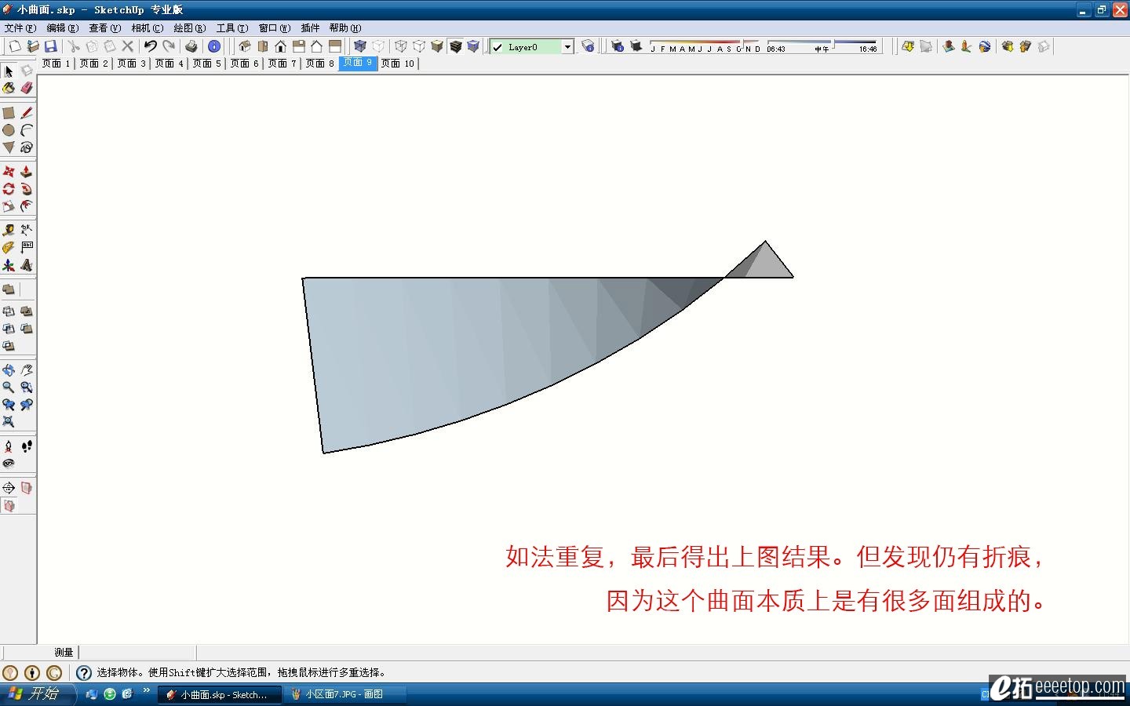Open Model Info blue icon

(213, 46)
